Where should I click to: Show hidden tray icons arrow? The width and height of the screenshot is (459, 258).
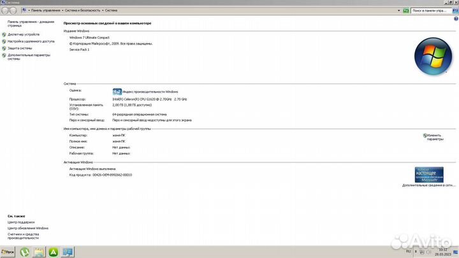click(x=416, y=252)
